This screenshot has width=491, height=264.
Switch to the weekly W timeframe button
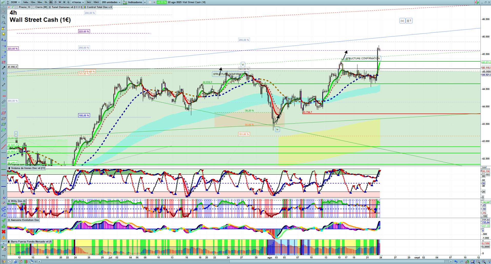pyautogui.click(x=60, y=2)
